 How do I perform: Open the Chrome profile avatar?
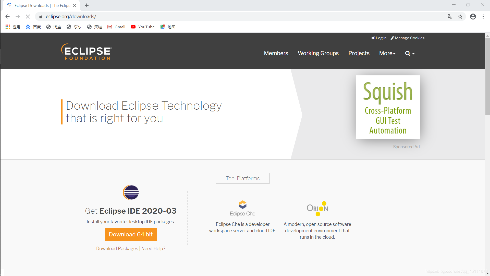pyautogui.click(x=473, y=17)
